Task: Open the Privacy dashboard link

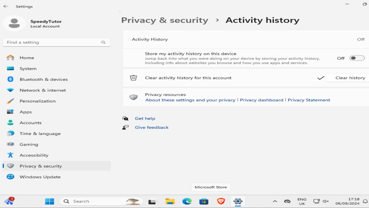Action: point(261,100)
